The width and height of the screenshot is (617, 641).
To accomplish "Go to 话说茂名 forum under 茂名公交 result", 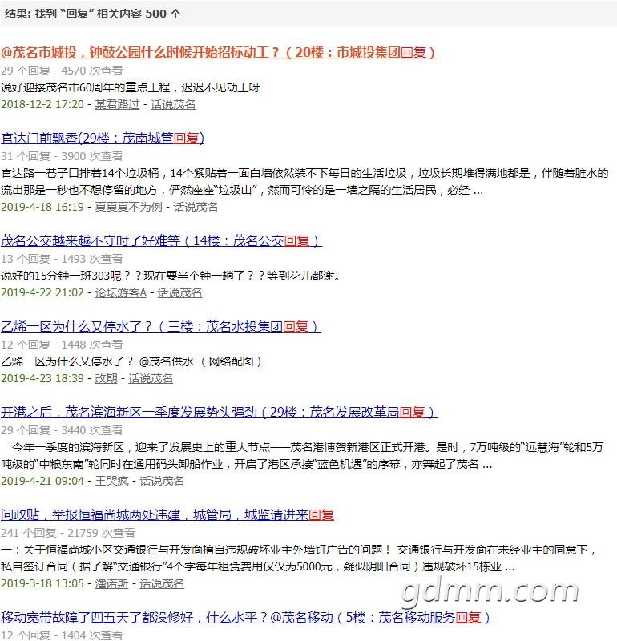I will (x=180, y=293).
